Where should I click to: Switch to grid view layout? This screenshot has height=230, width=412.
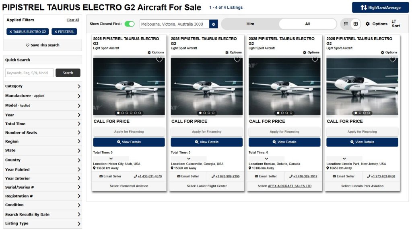coord(356,24)
